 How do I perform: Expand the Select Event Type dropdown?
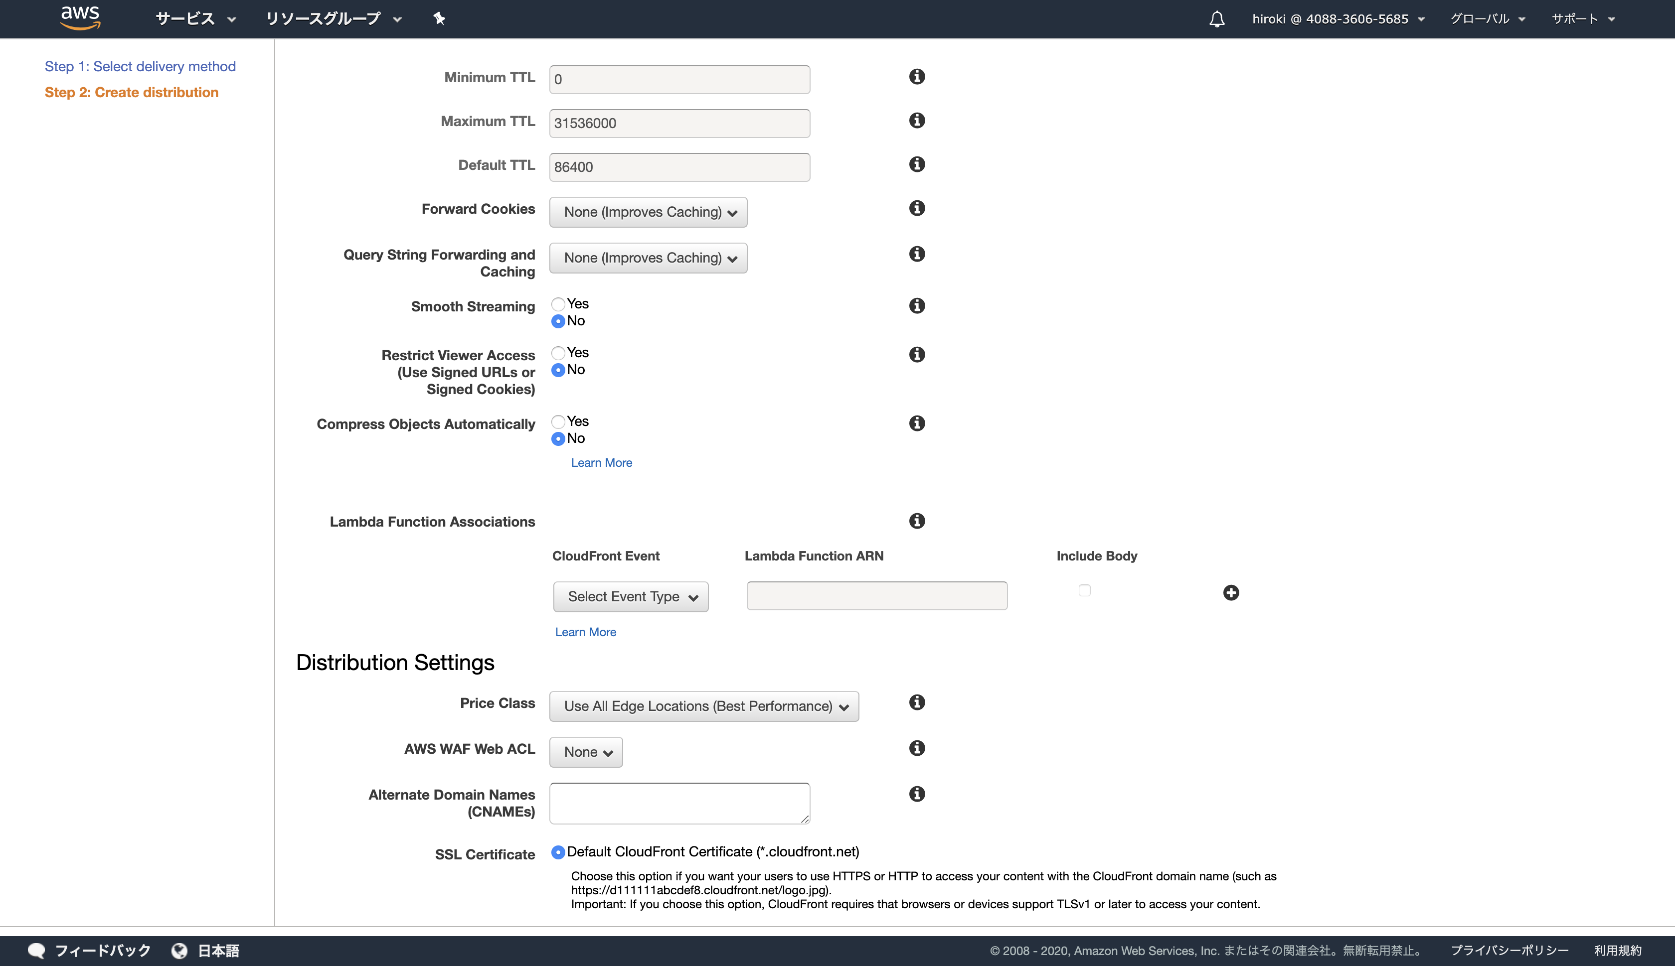(x=631, y=596)
